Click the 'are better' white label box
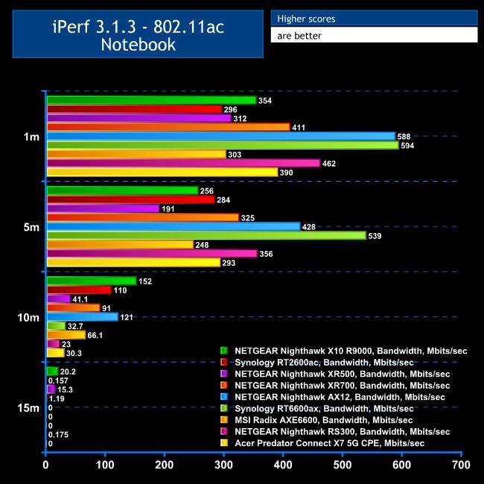This screenshot has width=484, height=484. [374, 35]
